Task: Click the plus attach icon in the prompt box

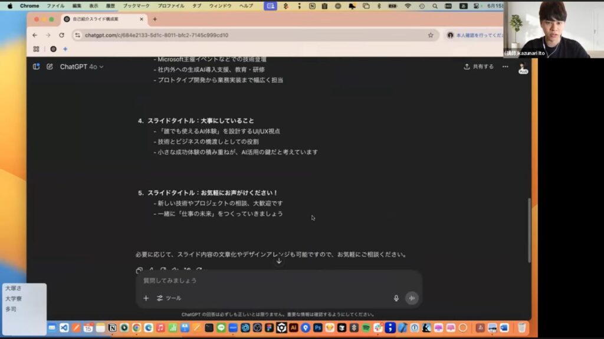Action: (146, 298)
